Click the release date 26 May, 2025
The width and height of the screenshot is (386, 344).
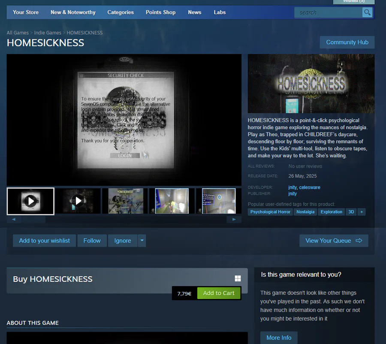coord(302,176)
